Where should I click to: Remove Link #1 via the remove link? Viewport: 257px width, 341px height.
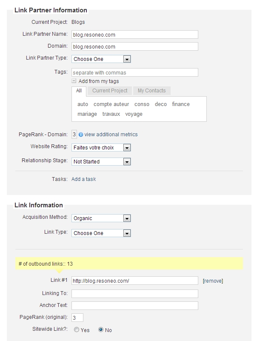coord(213,281)
